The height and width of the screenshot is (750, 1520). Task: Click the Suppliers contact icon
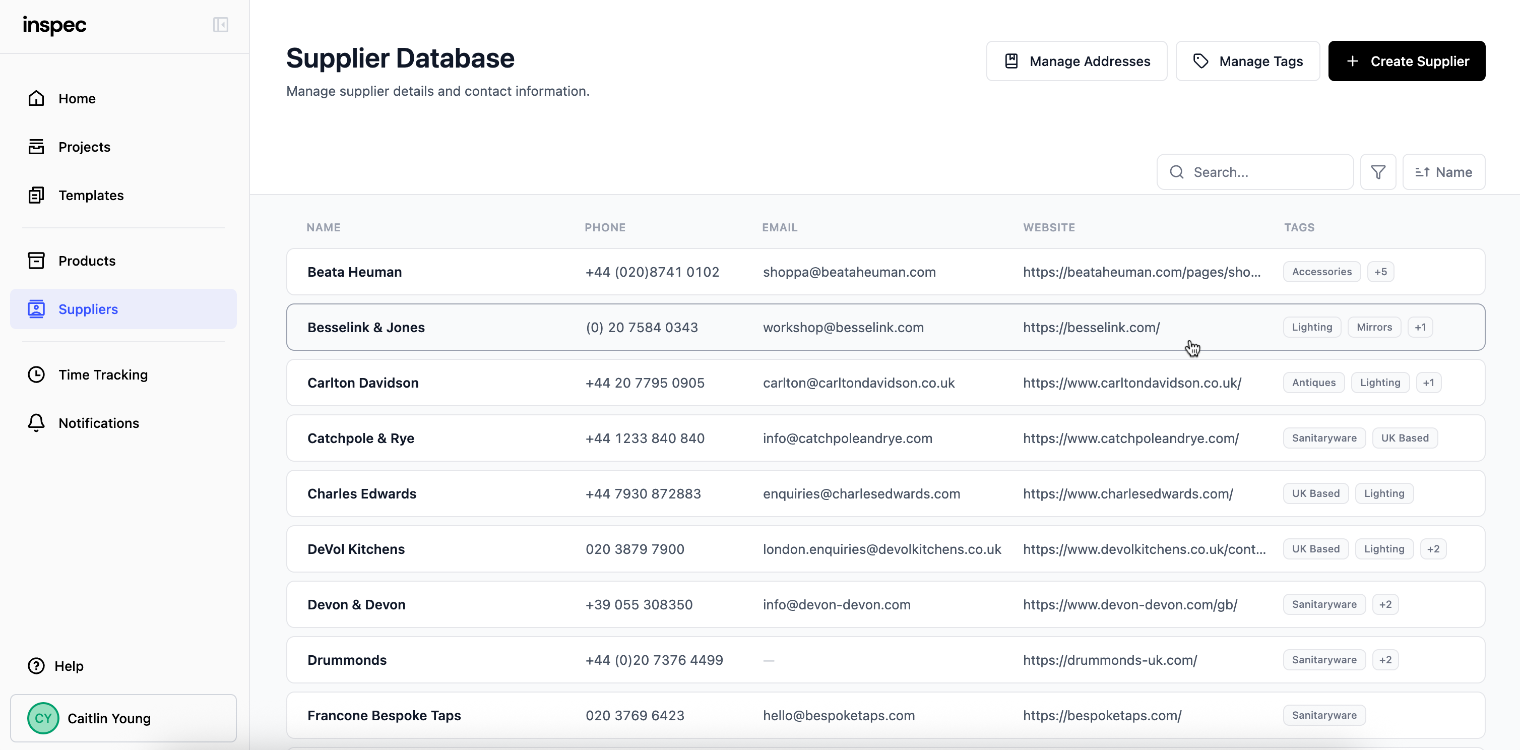pyautogui.click(x=37, y=309)
